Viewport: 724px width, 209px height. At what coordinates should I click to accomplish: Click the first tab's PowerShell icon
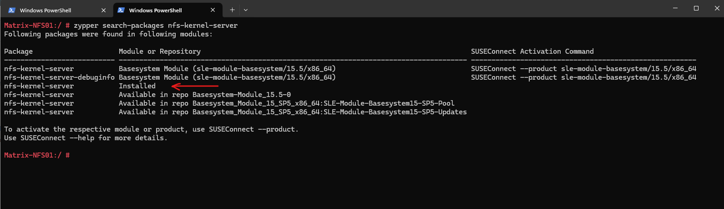pyautogui.click(x=12, y=10)
